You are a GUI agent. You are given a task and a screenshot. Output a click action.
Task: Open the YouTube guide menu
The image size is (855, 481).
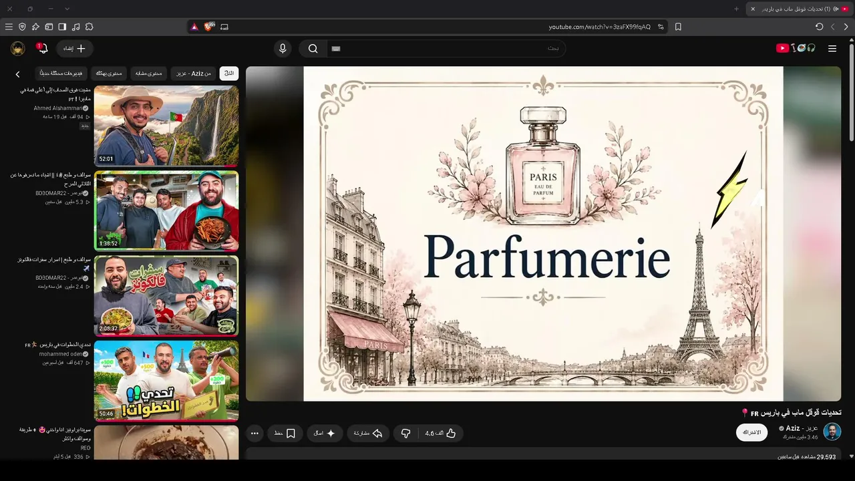[x=832, y=48]
